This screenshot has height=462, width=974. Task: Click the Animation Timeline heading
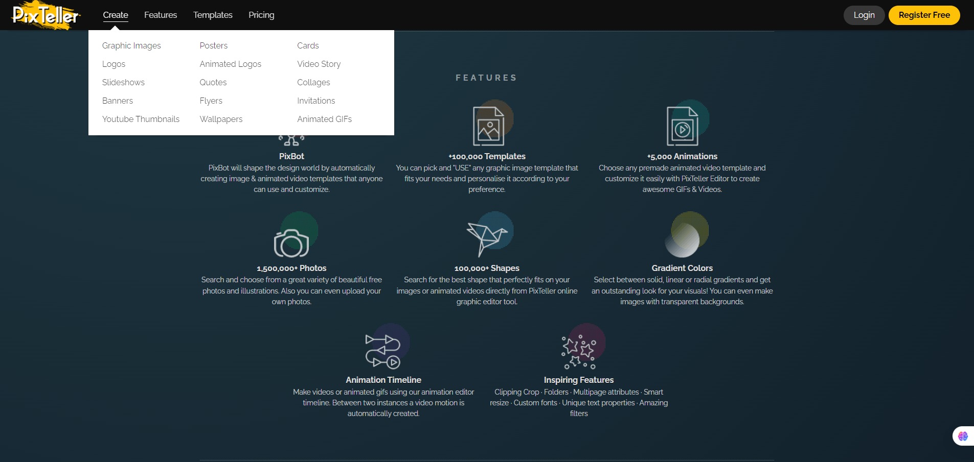coord(383,380)
